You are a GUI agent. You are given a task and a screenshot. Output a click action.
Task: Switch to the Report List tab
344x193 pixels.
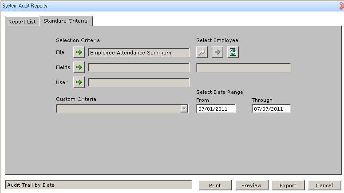click(22, 22)
